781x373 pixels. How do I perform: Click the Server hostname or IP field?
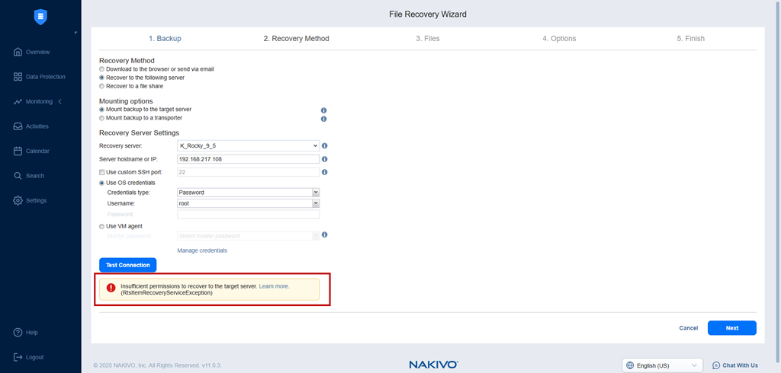pyautogui.click(x=248, y=159)
